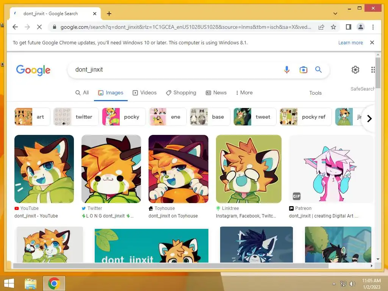Show hidden system tray icons
Screen dimensions: 388x291
point(334,284)
